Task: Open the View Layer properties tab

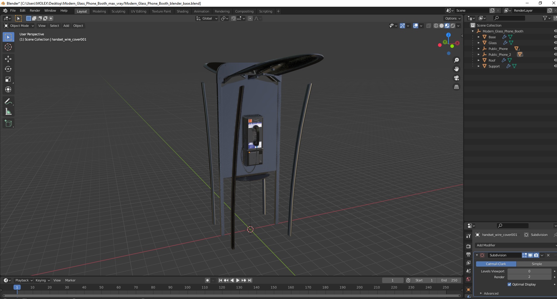Action: tap(468, 263)
